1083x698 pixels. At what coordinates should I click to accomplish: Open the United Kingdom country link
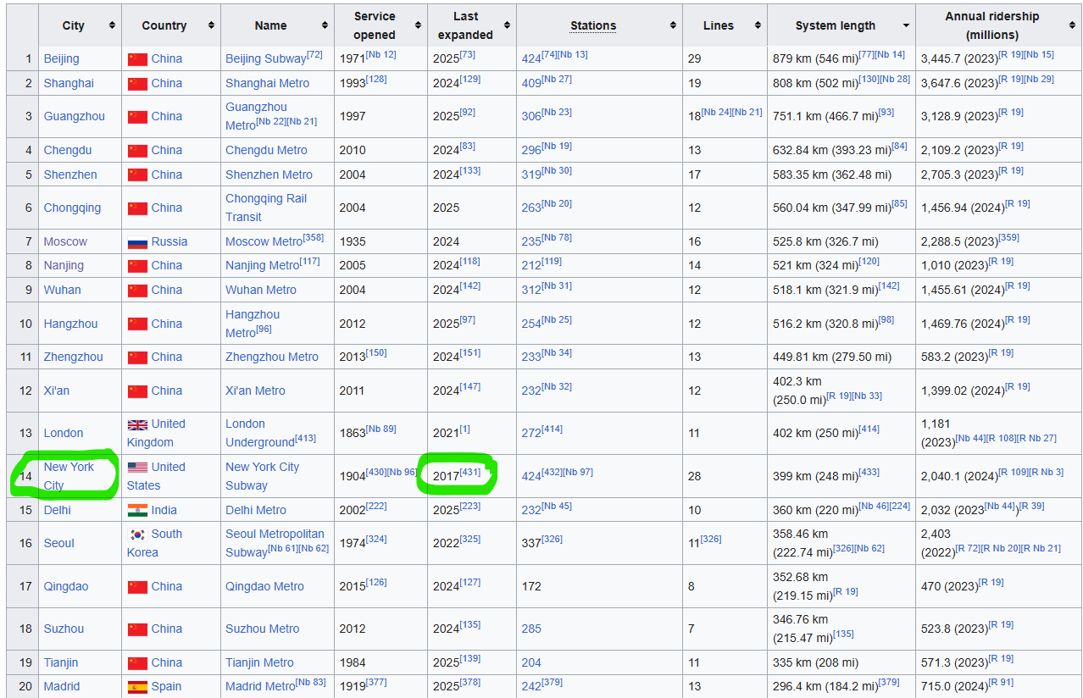click(x=156, y=433)
